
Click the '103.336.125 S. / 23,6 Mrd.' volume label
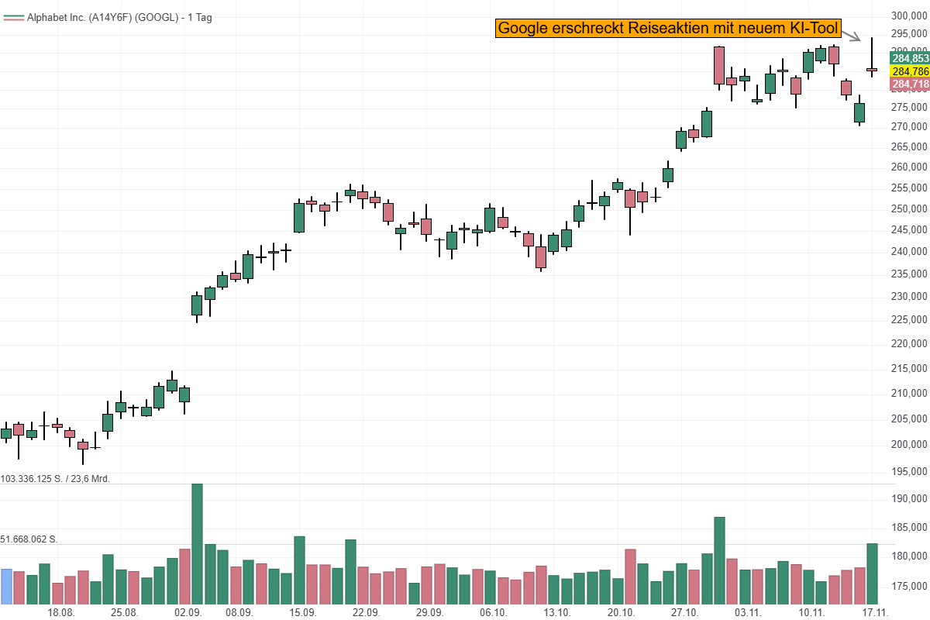(56, 479)
